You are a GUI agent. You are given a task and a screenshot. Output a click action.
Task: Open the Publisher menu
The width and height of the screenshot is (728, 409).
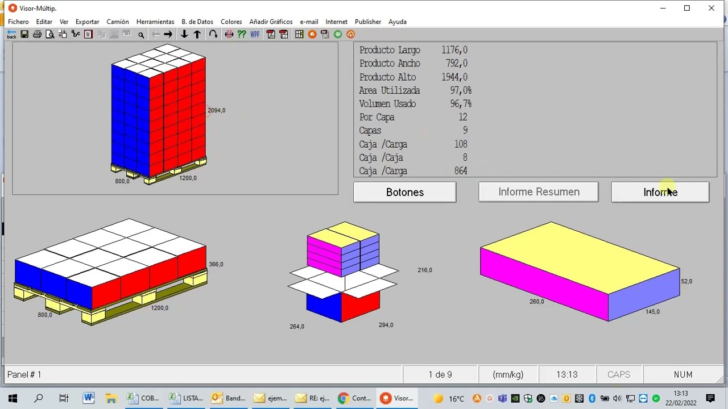click(x=368, y=22)
